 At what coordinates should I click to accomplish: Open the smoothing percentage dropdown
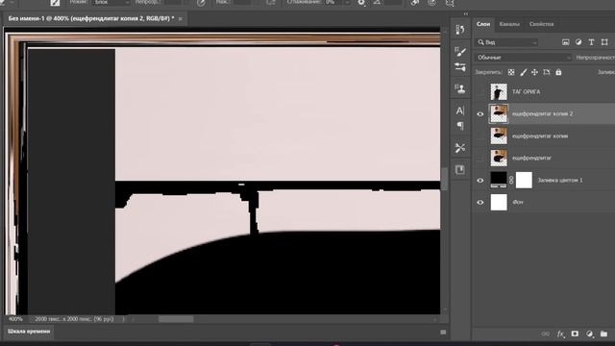[x=347, y=3]
